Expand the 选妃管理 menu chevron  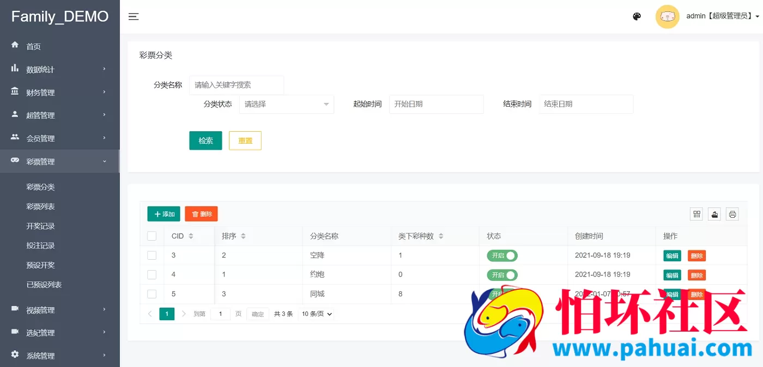click(104, 332)
